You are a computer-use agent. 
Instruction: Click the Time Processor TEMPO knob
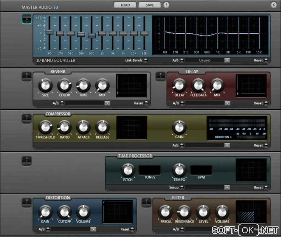pyautogui.click(x=179, y=170)
